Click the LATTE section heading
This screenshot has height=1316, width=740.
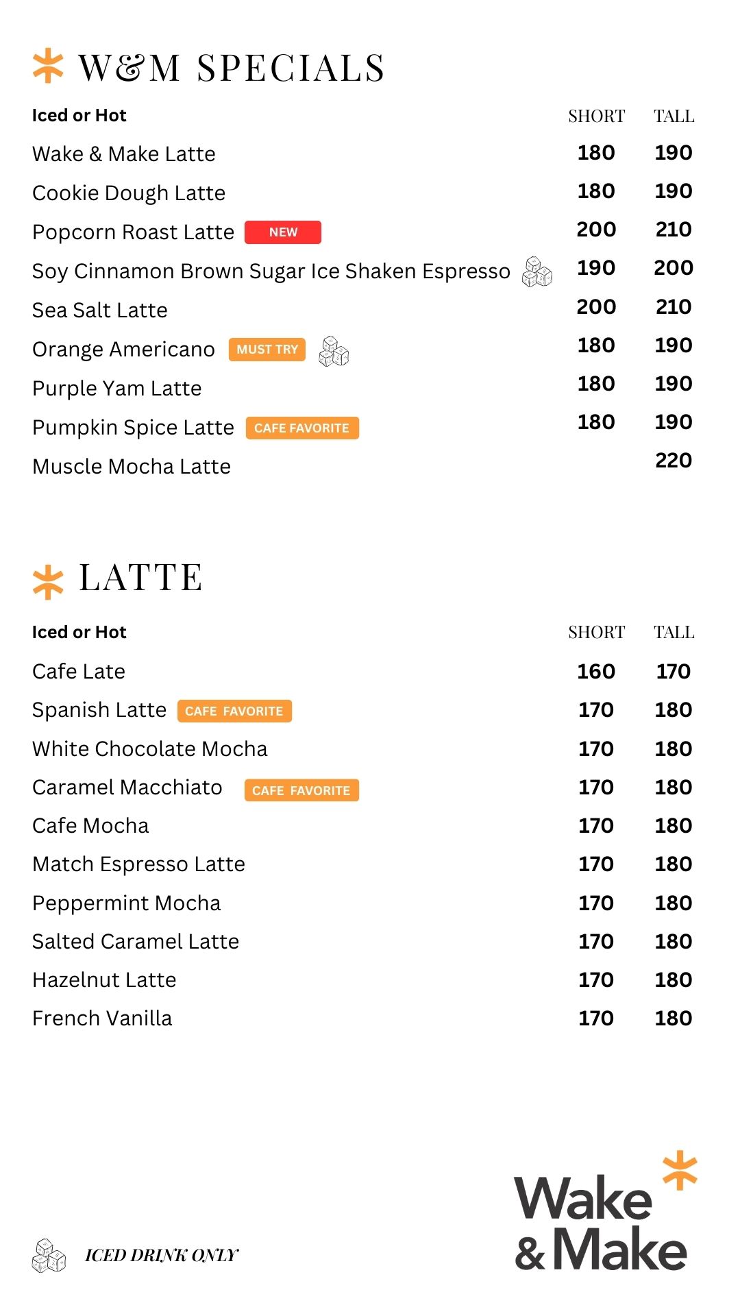coord(140,578)
